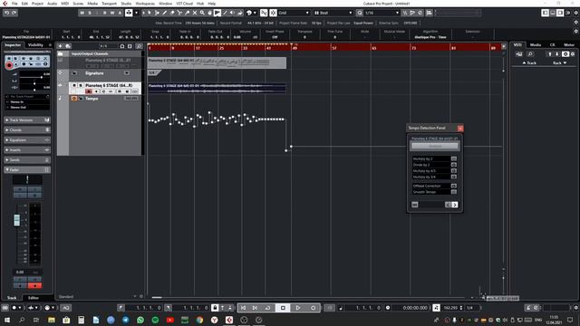Click the metronome click icon beside the tempo
580x326 pixels.
437,308
